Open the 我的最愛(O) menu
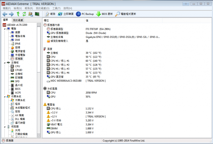213x144 pixels. (43, 8)
